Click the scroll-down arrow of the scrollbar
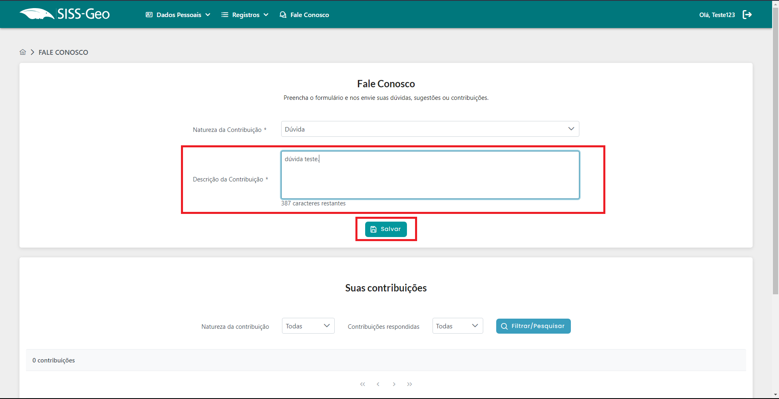779x399 pixels. 775,394
